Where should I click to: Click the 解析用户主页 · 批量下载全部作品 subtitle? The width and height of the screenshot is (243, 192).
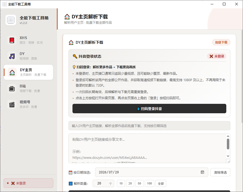pyautogui.click(x=88, y=22)
